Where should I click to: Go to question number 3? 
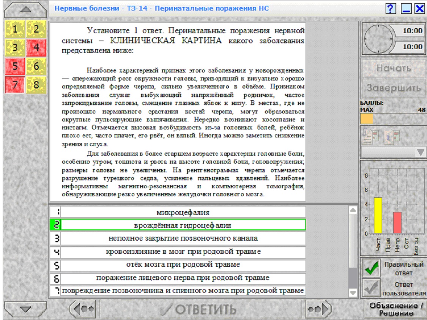15,47
